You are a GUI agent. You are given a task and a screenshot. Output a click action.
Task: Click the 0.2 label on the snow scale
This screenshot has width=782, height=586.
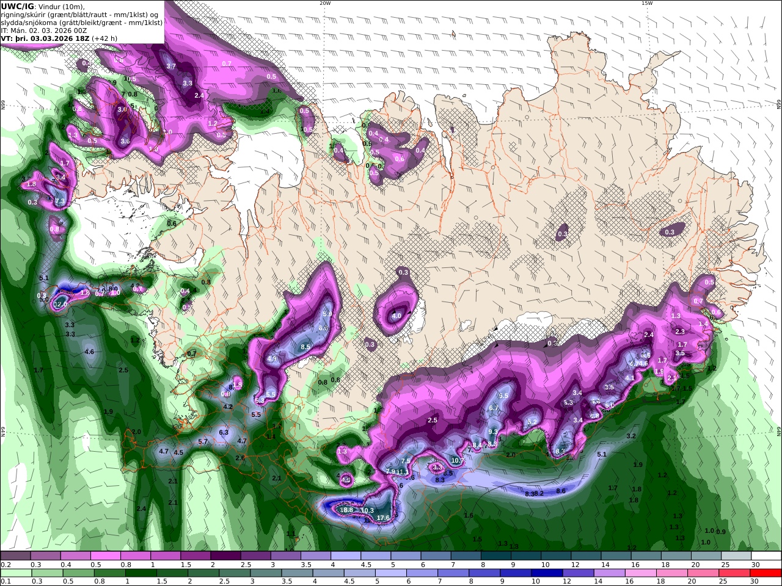click(x=6, y=565)
